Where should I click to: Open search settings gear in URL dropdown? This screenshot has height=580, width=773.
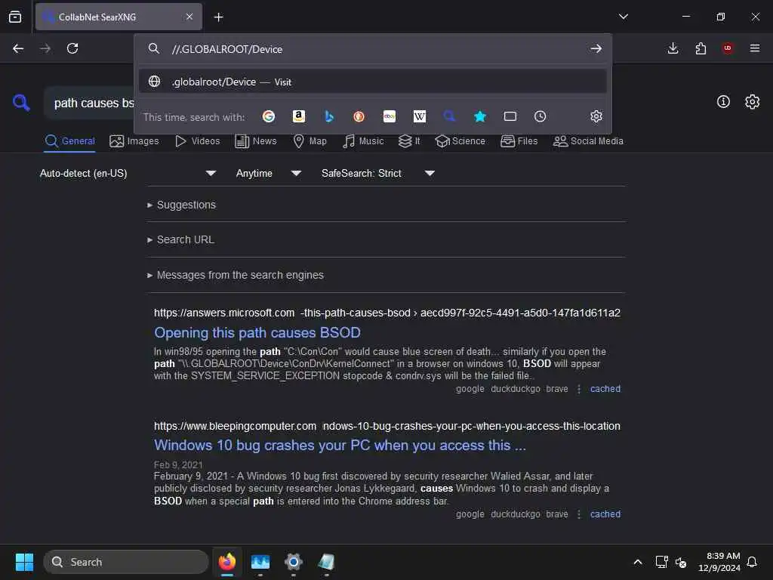596,116
